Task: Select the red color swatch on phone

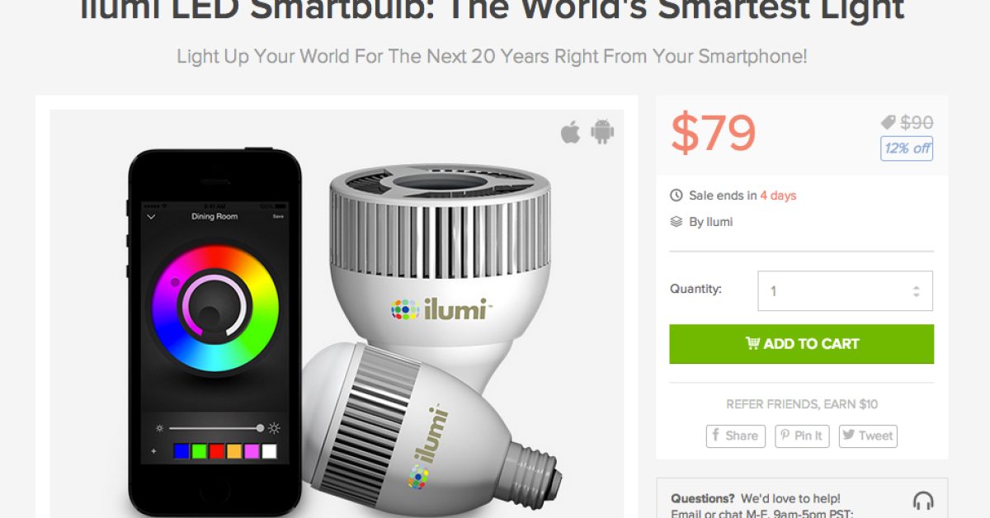Action: click(217, 451)
